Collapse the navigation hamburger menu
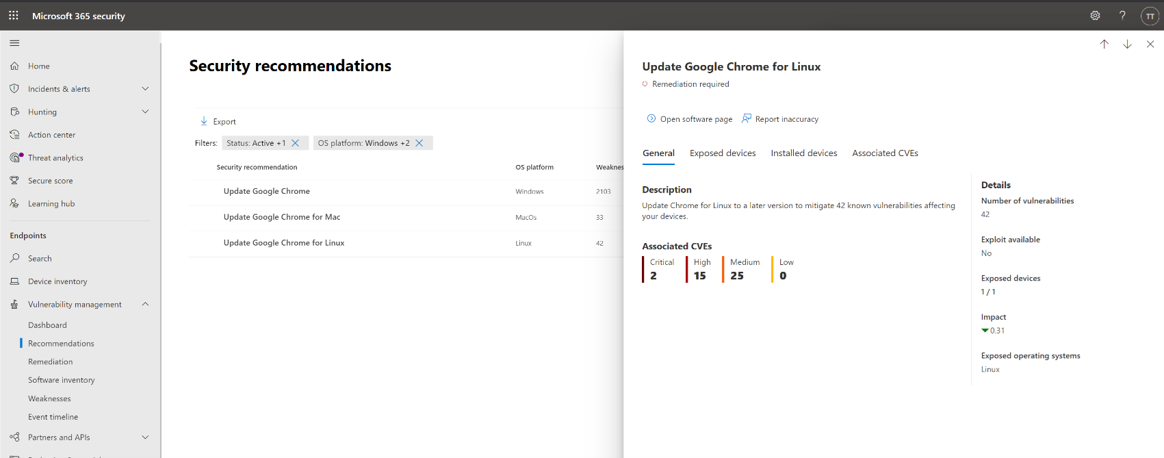The height and width of the screenshot is (458, 1164). tap(14, 43)
